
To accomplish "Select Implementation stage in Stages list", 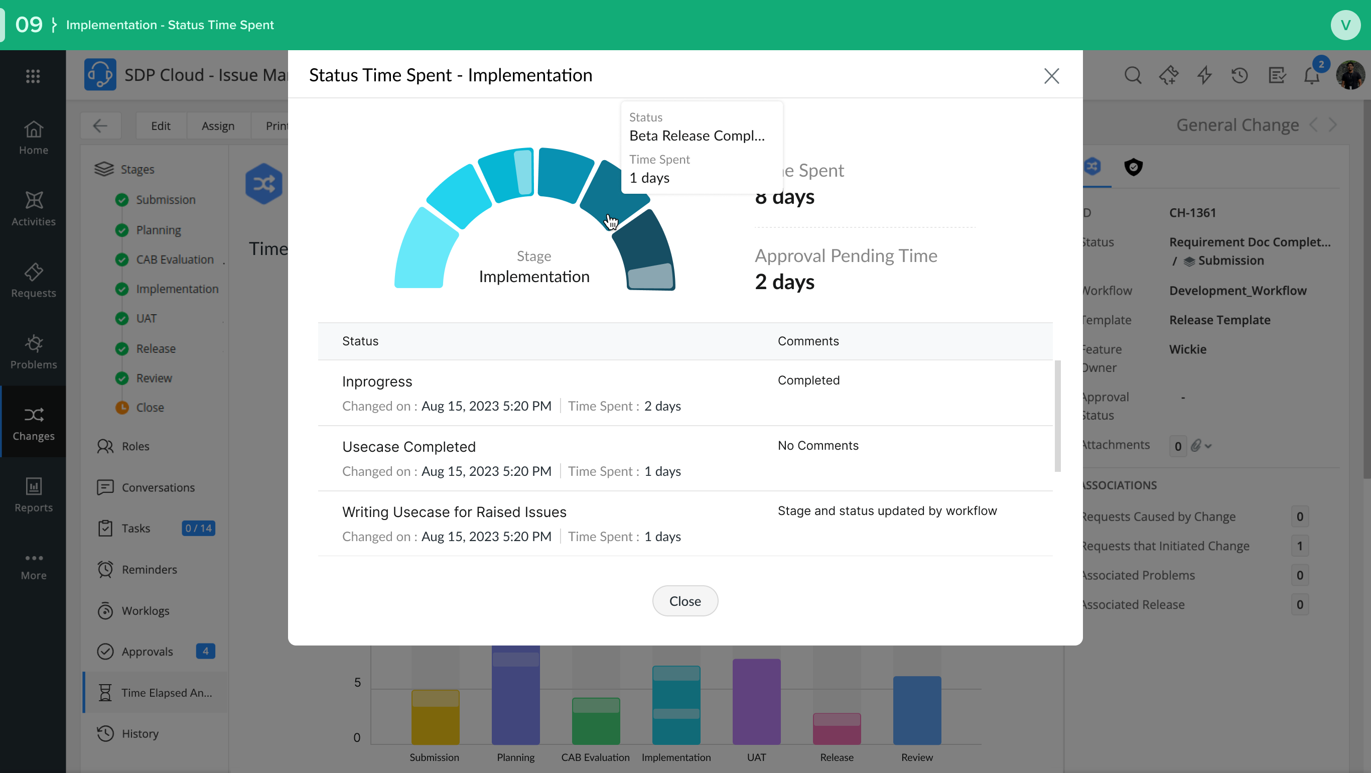I will tap(177, 289).
